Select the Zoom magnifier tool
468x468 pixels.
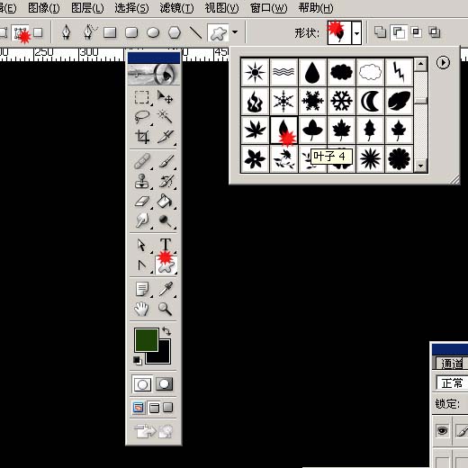coord(165,309)
